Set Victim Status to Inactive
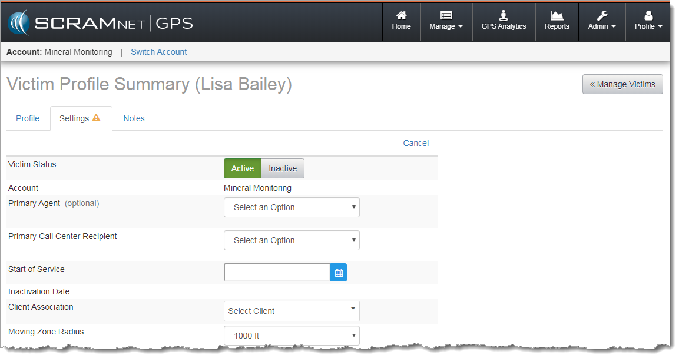Screen dimensions: 679x358 (x=283, y=168)
